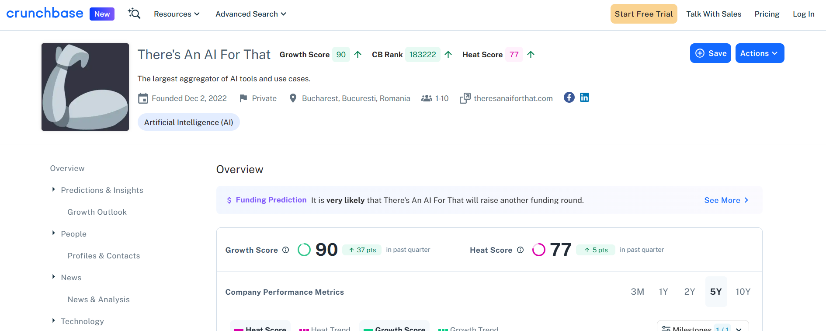Open the Crunchbase home logo
Screen dimensions: 826x331
[45, 14]
